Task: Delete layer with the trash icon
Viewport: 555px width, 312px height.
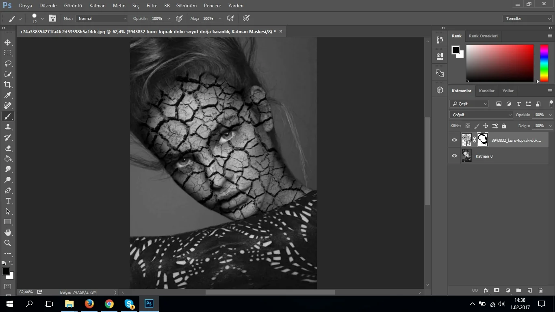Action: pyautogui.click(x=540, y=290)
